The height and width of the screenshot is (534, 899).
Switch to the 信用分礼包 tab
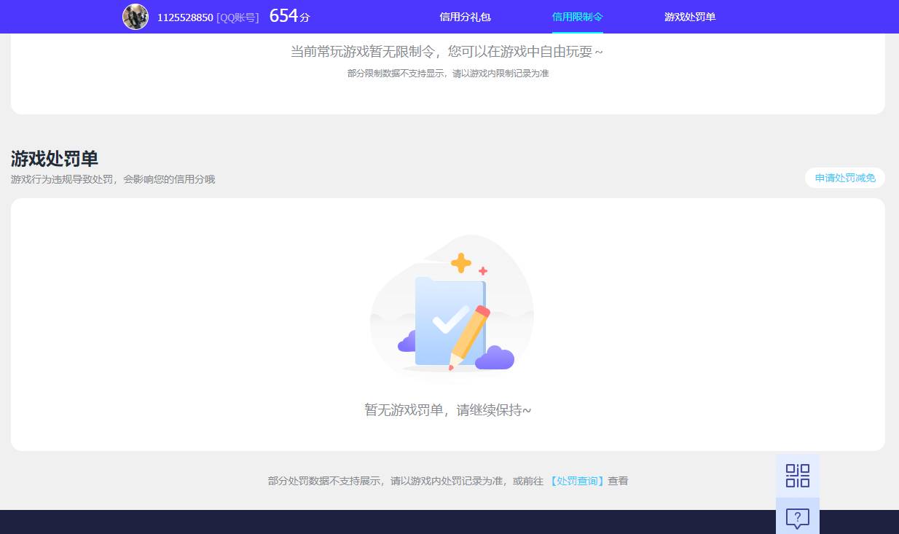tap(465, 17)
